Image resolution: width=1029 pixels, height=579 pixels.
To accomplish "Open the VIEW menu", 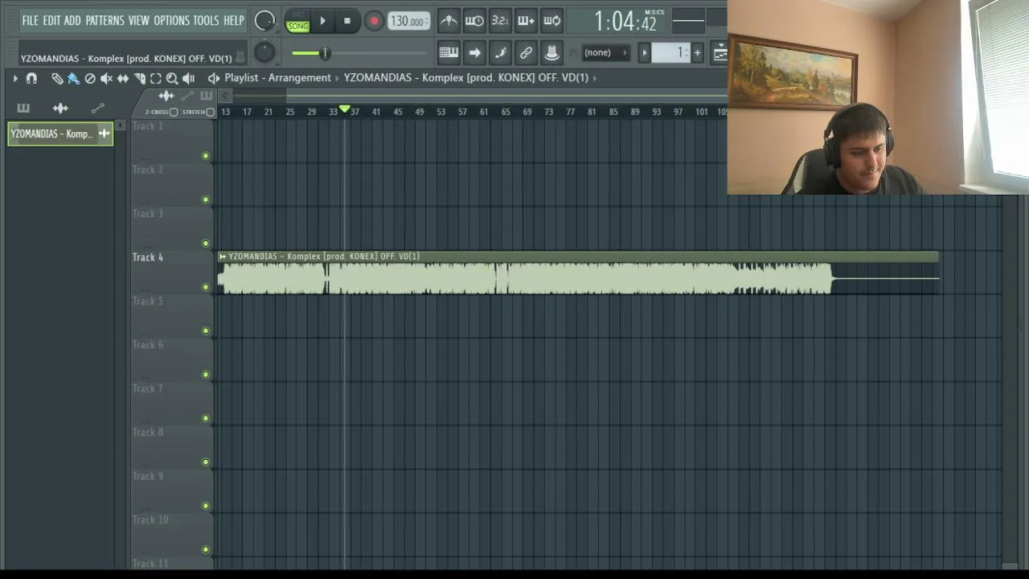I will [139, 20].
